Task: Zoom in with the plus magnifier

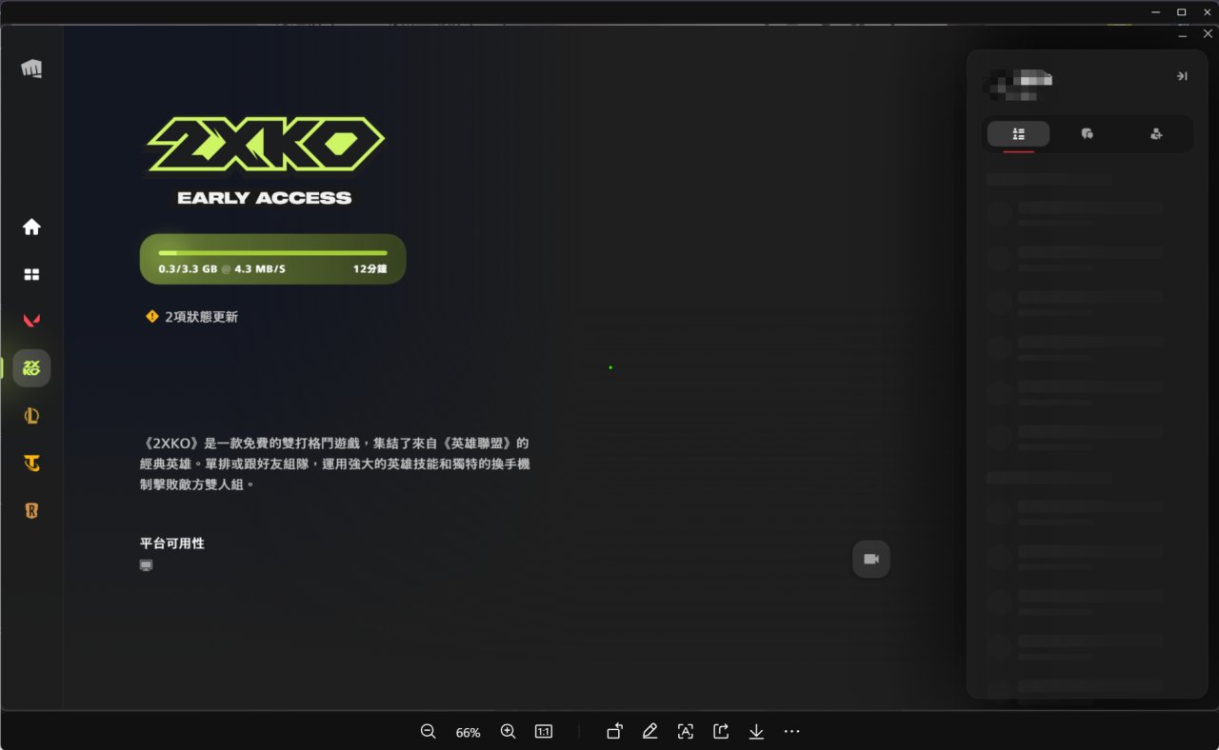Action: pyautogui.click(x=509, y=731)
